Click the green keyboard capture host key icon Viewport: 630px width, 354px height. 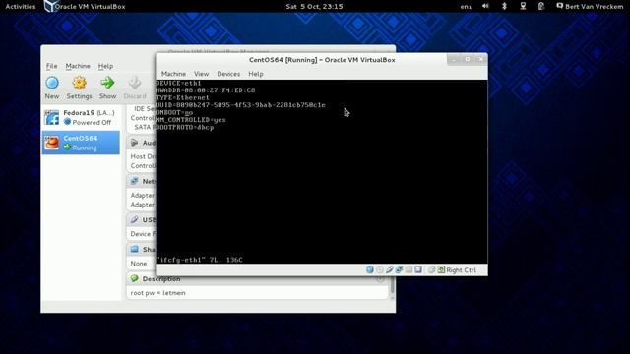click(441, 269)
